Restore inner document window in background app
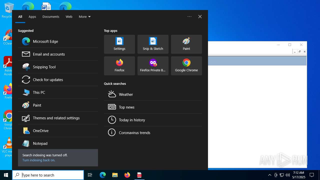The width and height of the screenshot is (320, 180). click(300, 52)
